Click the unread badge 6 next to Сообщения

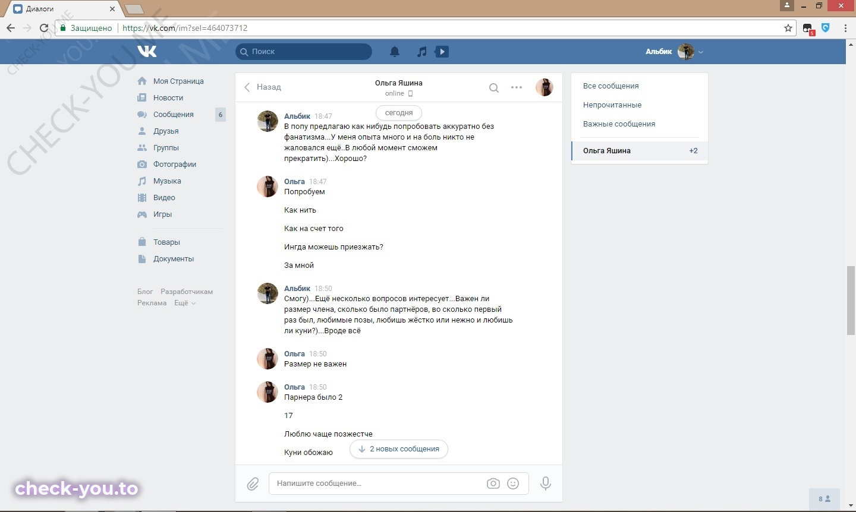point(221,115)
